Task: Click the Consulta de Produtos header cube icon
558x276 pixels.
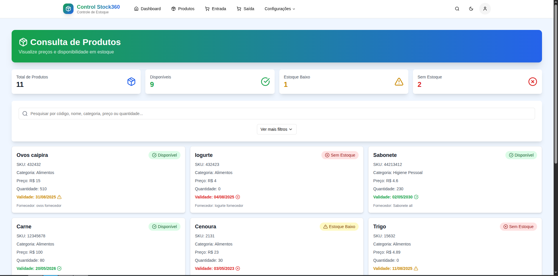Action: (23, 42)
